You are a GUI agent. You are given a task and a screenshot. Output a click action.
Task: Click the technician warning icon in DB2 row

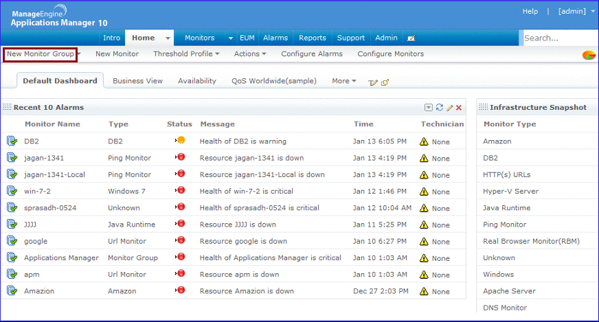pyautogui.click(x=424, y=141)
